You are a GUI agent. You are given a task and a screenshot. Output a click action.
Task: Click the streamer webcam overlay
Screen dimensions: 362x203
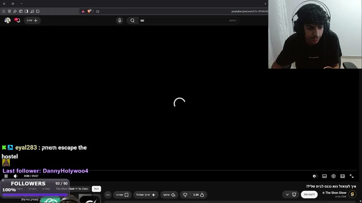315,34
